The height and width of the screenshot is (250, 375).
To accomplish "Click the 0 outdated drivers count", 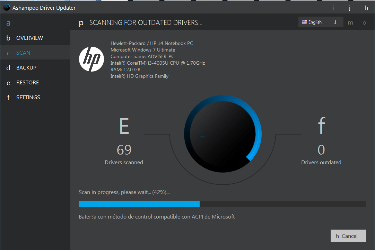I will [321, 150].
